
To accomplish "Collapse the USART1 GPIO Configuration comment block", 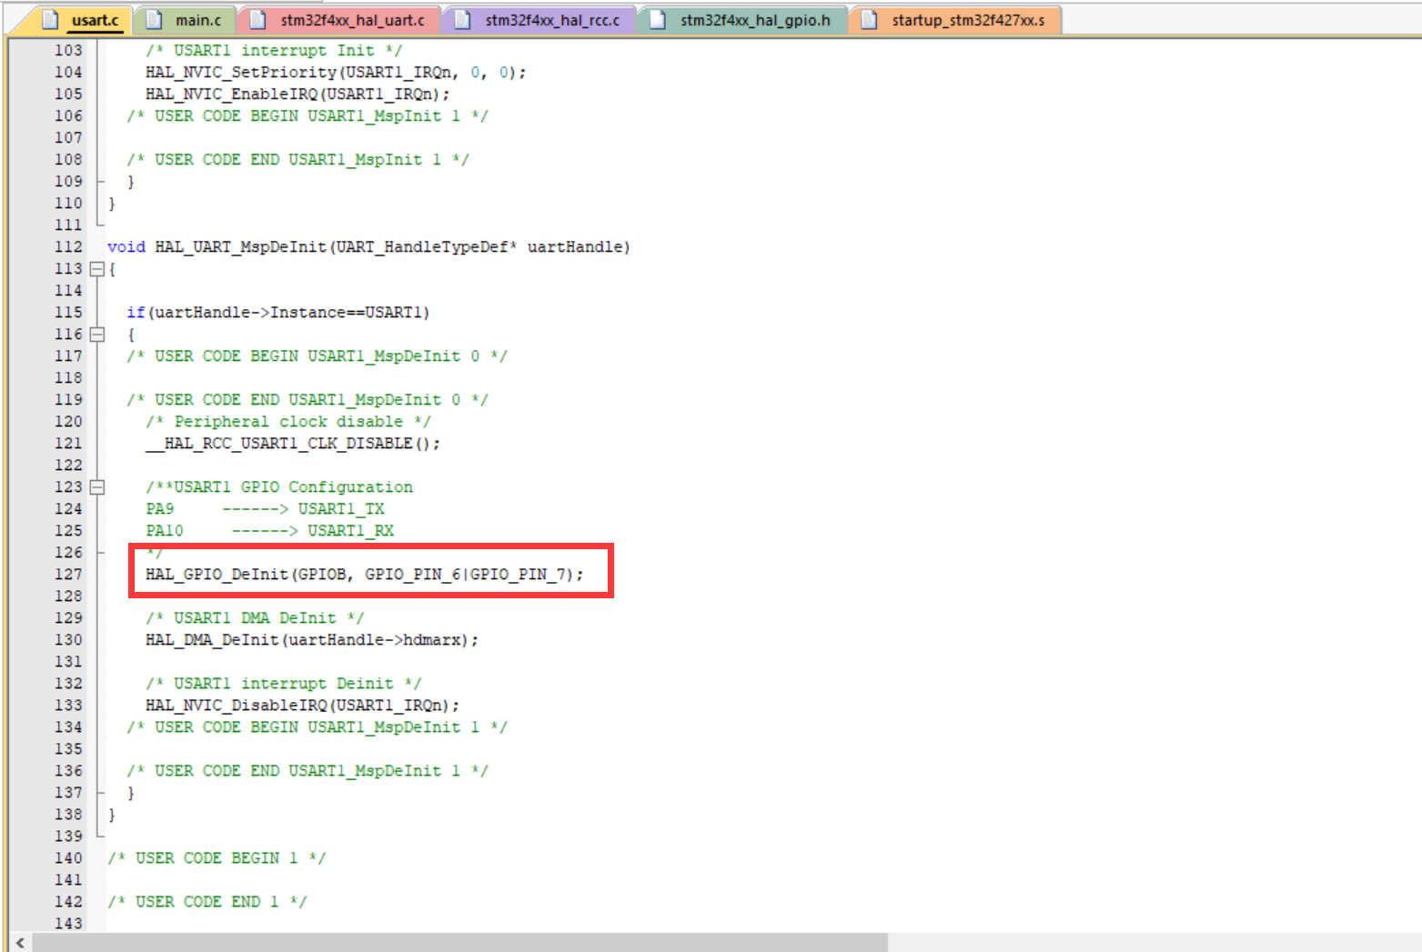I will pyautogui.click(x=97, y=486).
